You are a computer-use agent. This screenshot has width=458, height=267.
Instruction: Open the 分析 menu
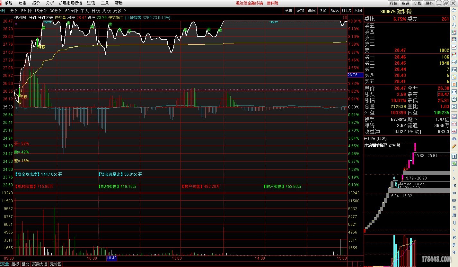(50, 3)
